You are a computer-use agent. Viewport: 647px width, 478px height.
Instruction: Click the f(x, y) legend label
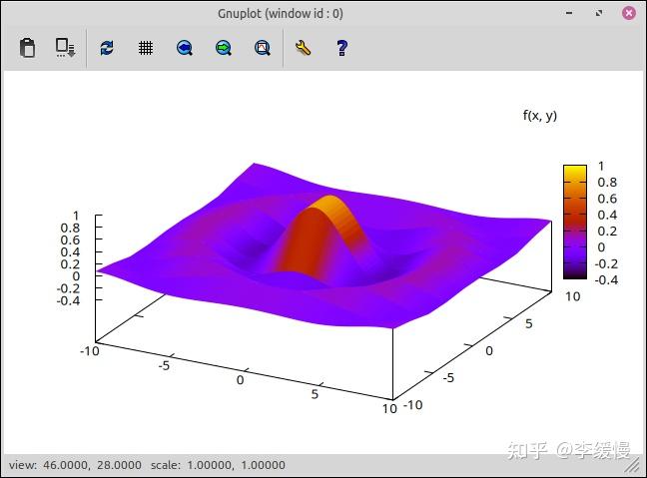coord(540,116)
